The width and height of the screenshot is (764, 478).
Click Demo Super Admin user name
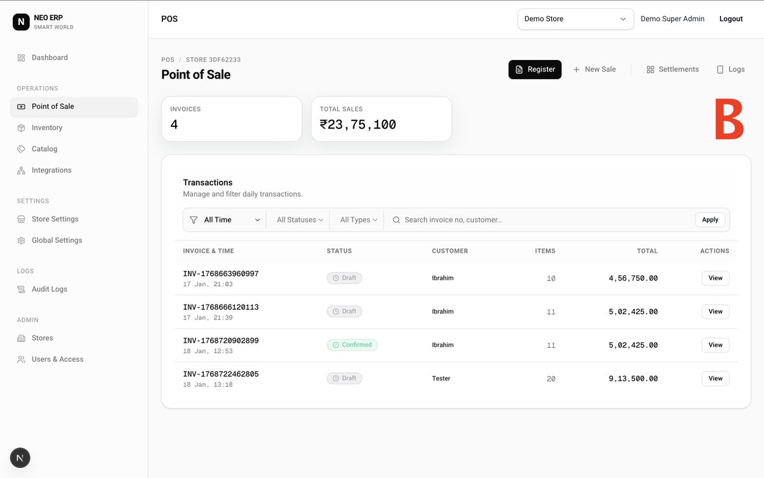click(672, 19)
